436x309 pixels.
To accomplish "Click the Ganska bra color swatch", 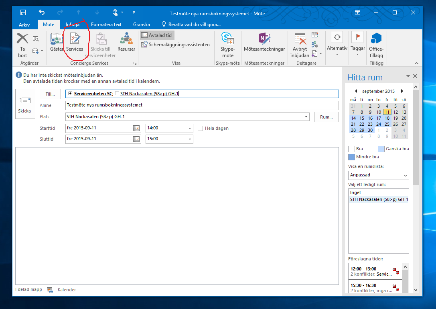I will point(381,149).
